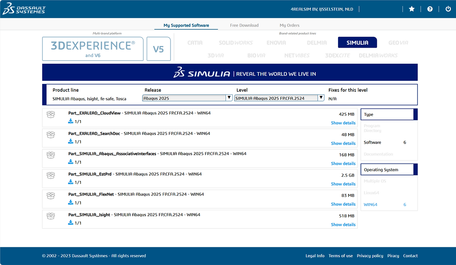
Task: Select the GEOVIA brand
Action: coord(398,43)
